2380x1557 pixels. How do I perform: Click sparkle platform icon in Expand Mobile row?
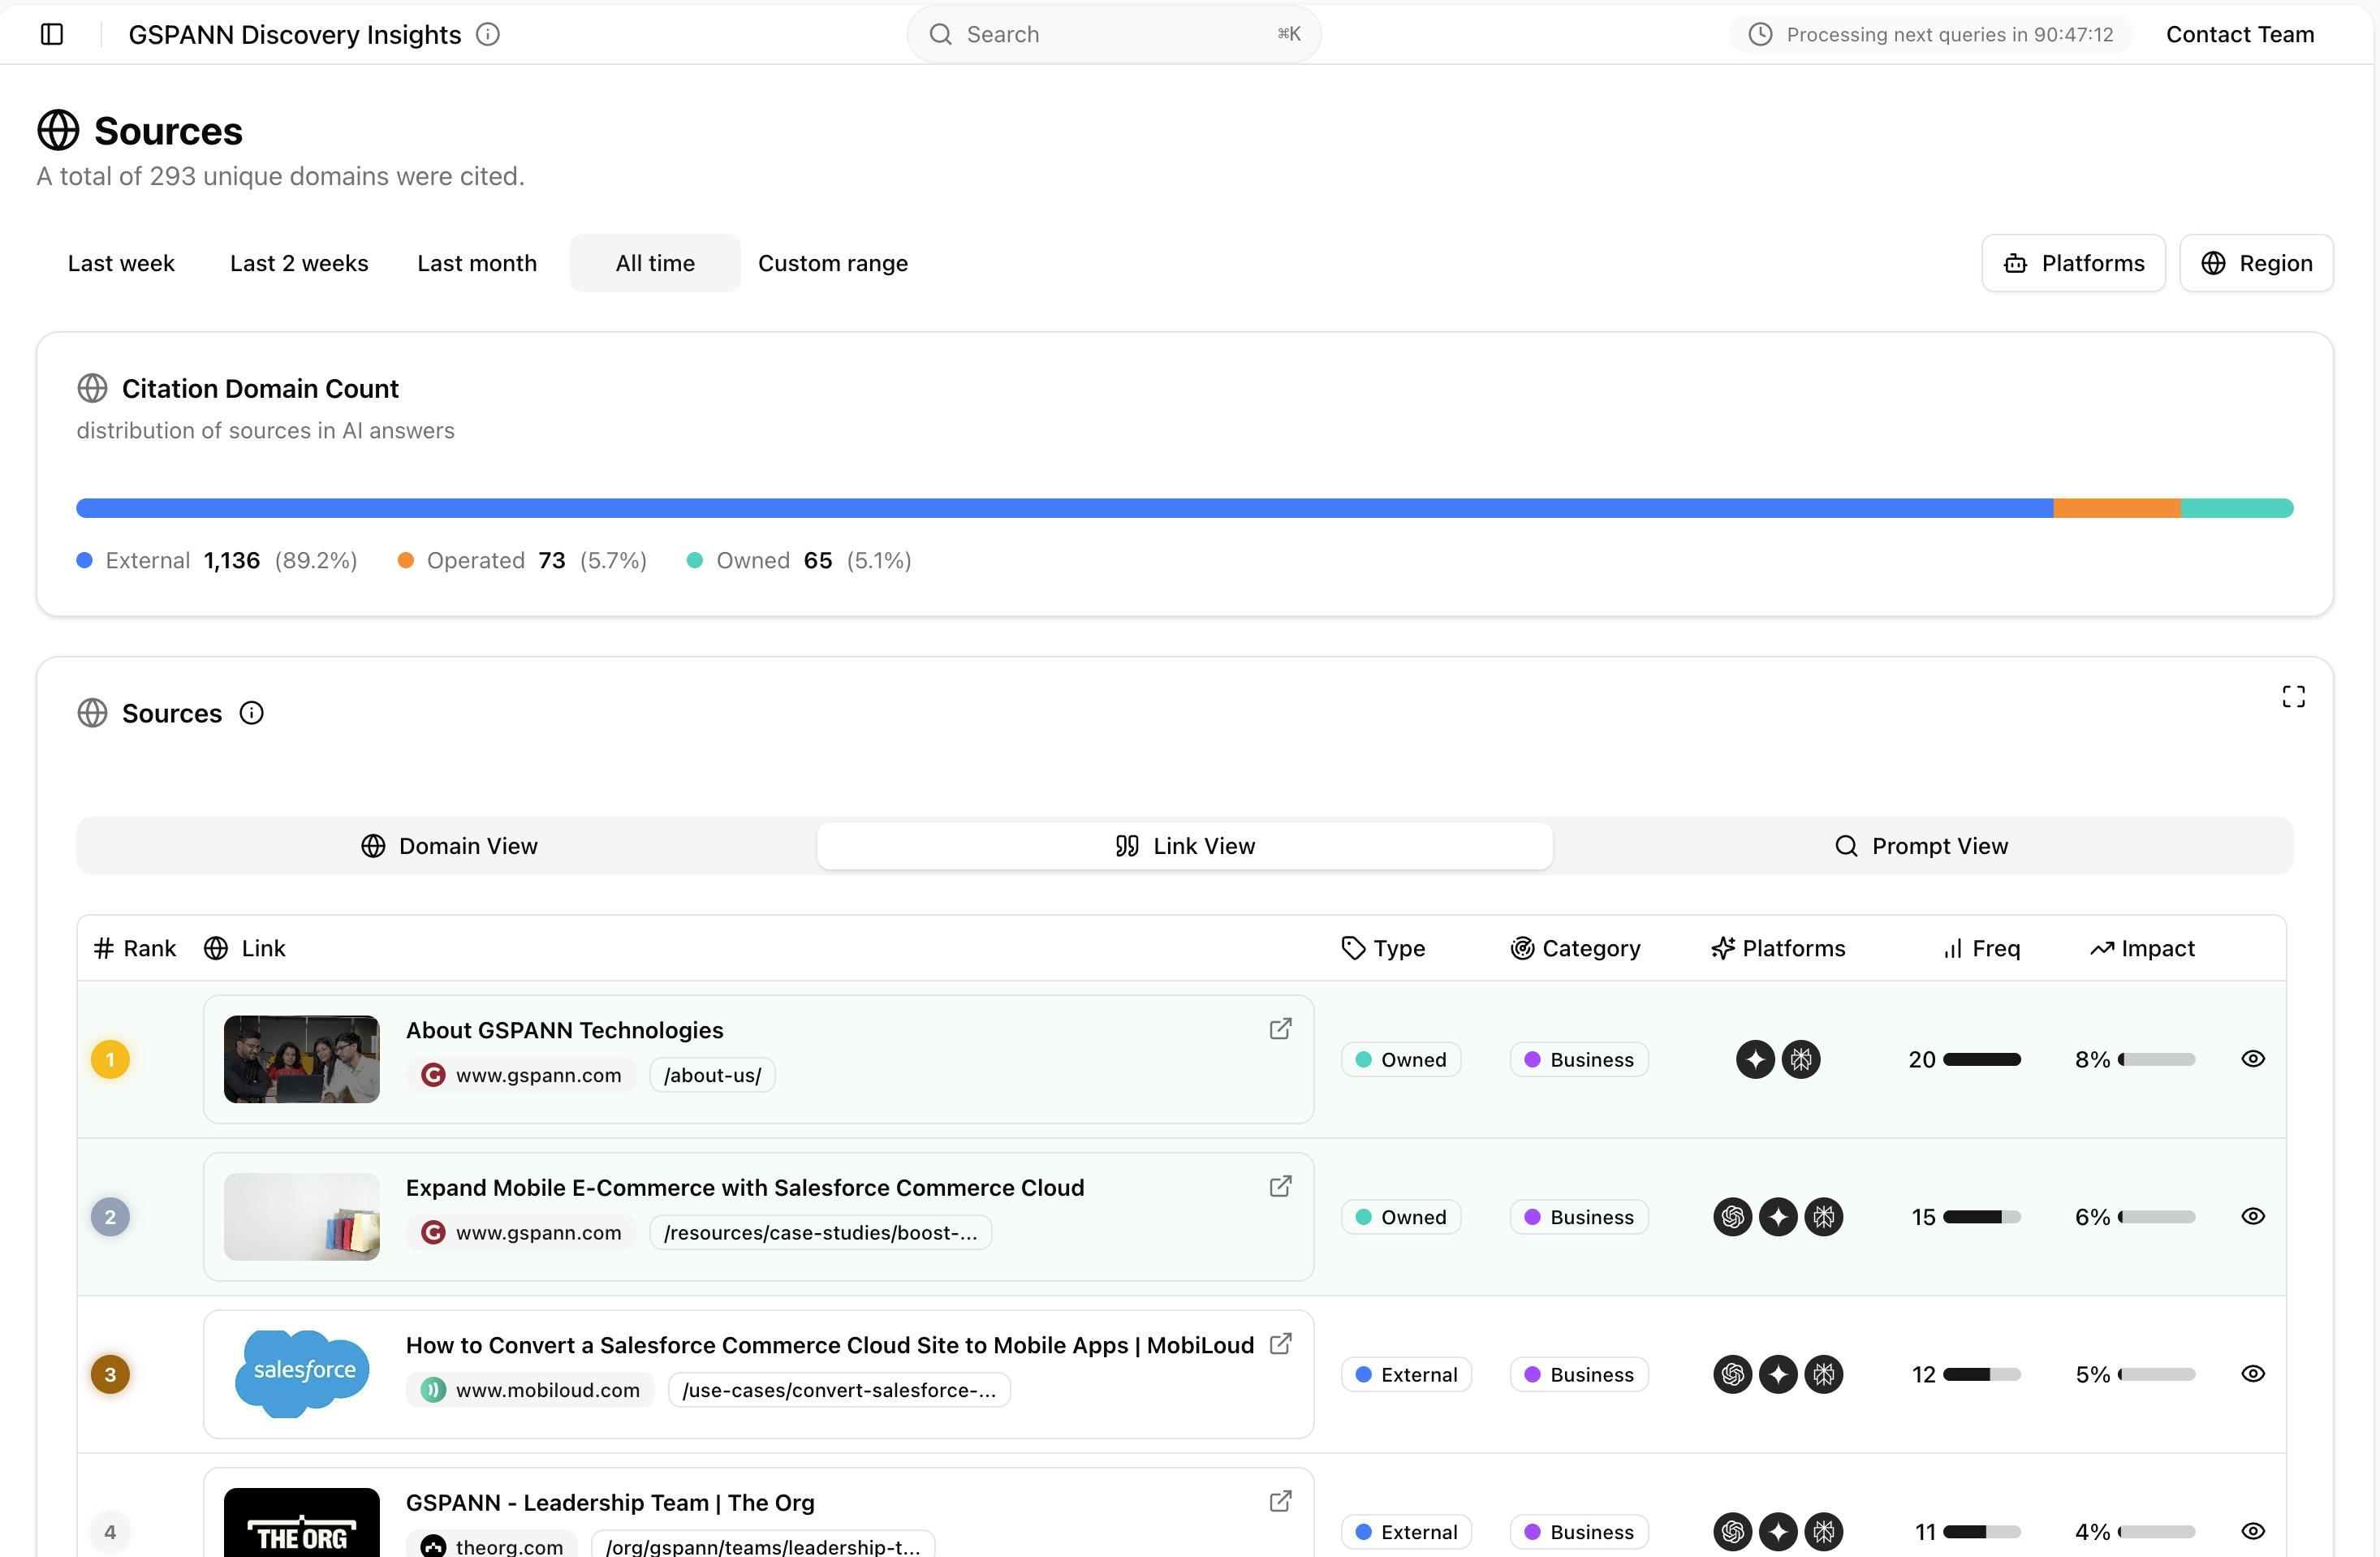coord(1778,1217)
